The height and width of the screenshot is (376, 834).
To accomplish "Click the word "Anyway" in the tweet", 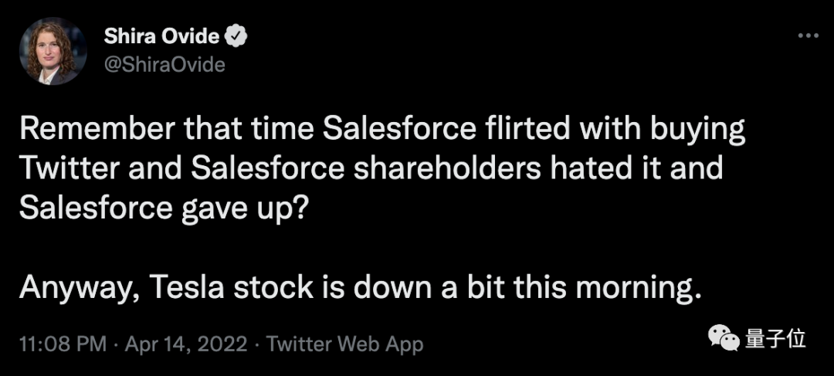I will [72, 287].
